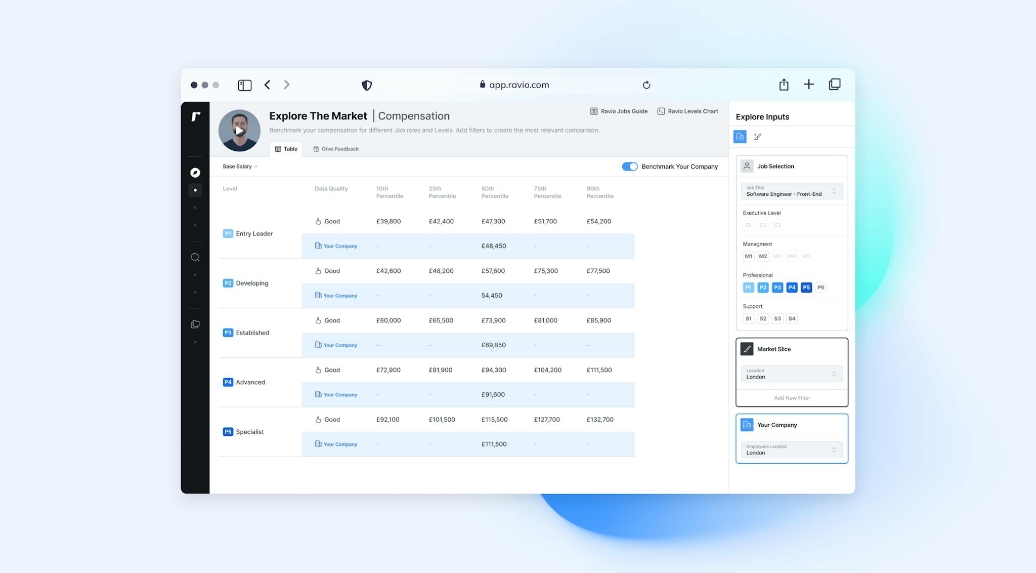Open the Base Salary dropdown
The image size is (1036, 573).
click(x=239, y=166)
